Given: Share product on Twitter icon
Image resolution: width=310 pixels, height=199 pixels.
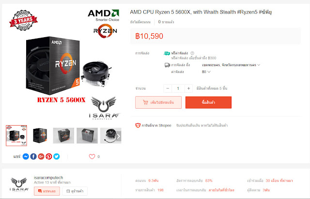Looking at the screenshot, I should coord(57,156).
